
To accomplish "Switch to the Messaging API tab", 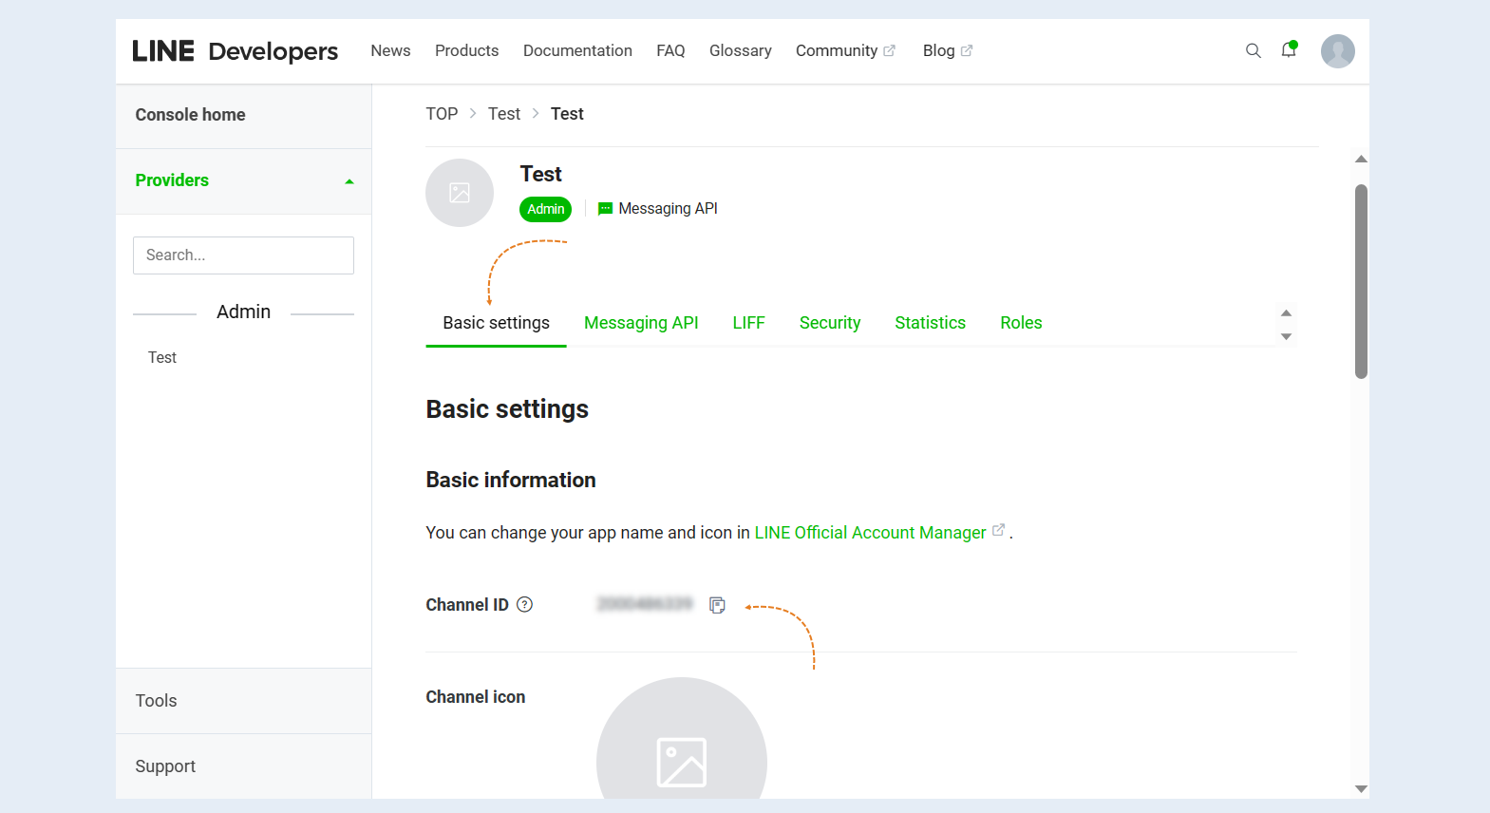I will point(641,323).
